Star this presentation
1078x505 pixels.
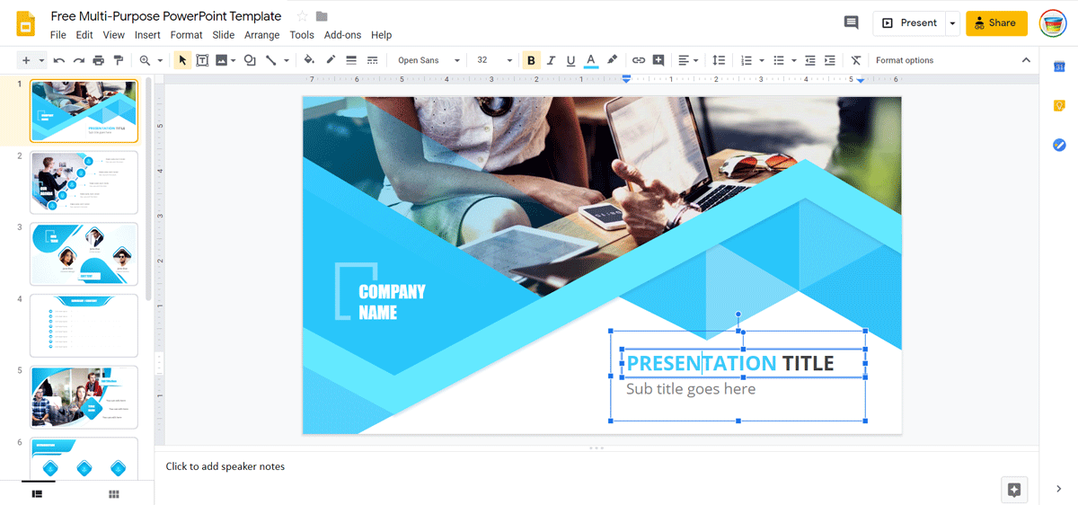coord(302,16)
